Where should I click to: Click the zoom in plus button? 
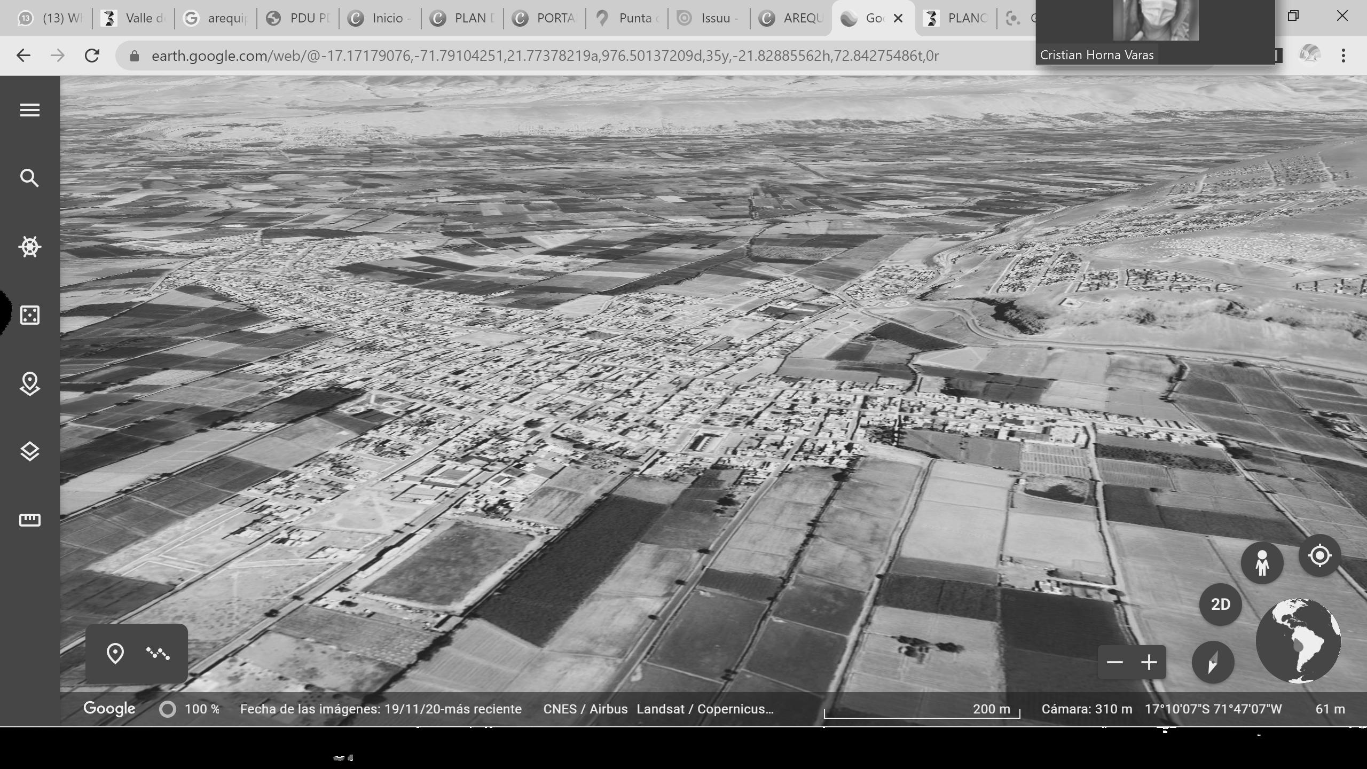point(1149,662)
